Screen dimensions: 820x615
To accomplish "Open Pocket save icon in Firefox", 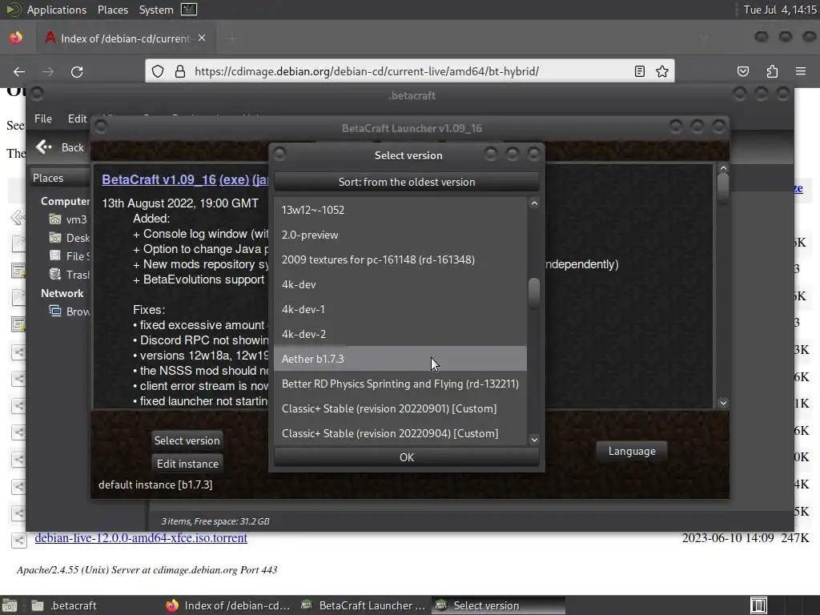I will pyautogui.click(x=742, y=71).
